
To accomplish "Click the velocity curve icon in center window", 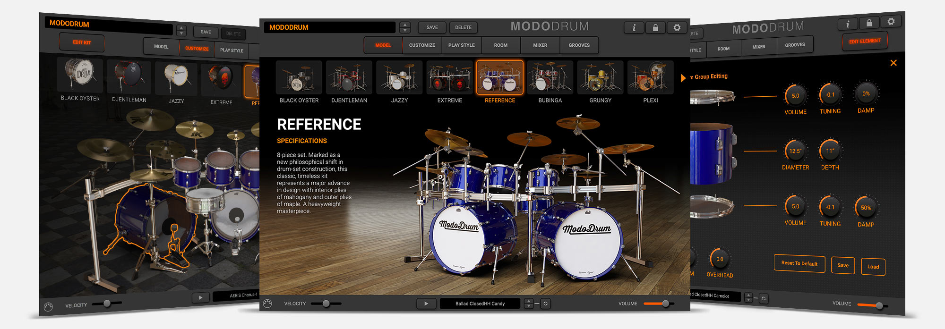I will pyautogui.click(x=267, y=304).
